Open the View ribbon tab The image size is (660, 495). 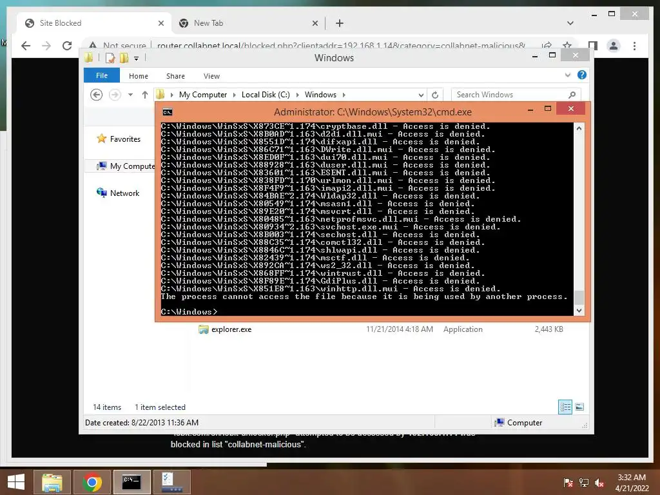coord(211,76)
